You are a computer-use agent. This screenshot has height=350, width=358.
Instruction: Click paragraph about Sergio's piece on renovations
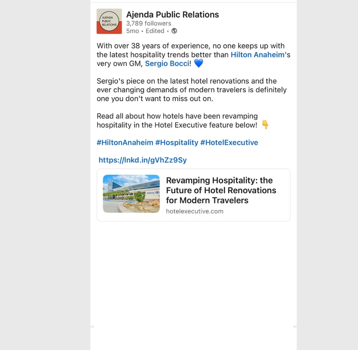tap(192, 90)
